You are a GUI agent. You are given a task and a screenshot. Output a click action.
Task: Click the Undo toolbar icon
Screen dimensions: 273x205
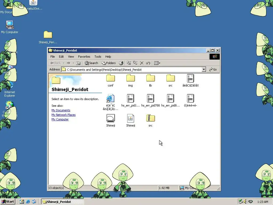(148, 63)
